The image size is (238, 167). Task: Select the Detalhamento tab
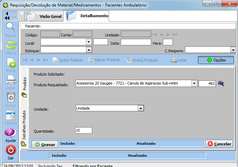point(88,16)
